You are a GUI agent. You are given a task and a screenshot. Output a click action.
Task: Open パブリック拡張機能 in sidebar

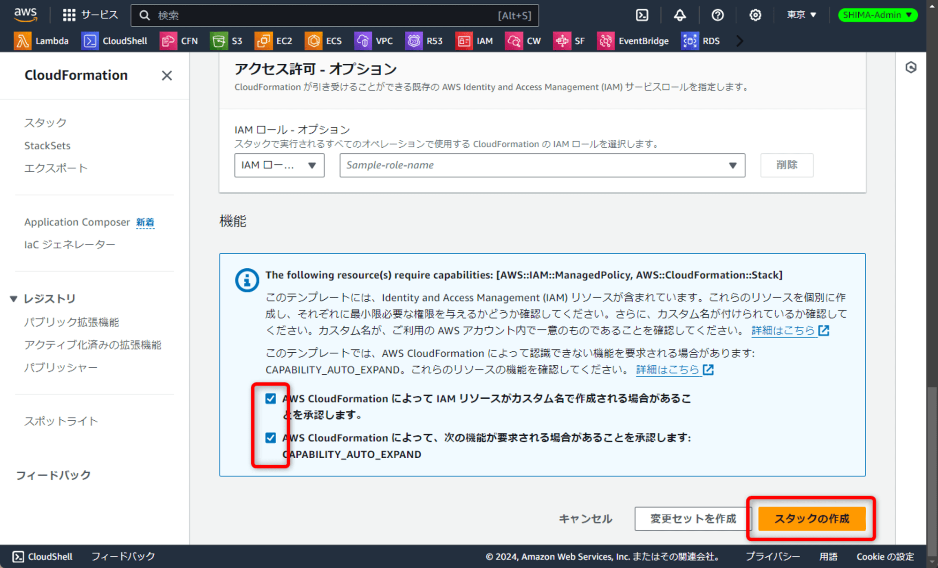click(72, 322)
